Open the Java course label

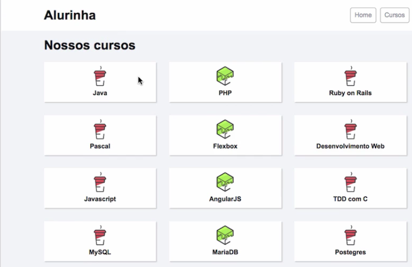(x=100, y=93)
